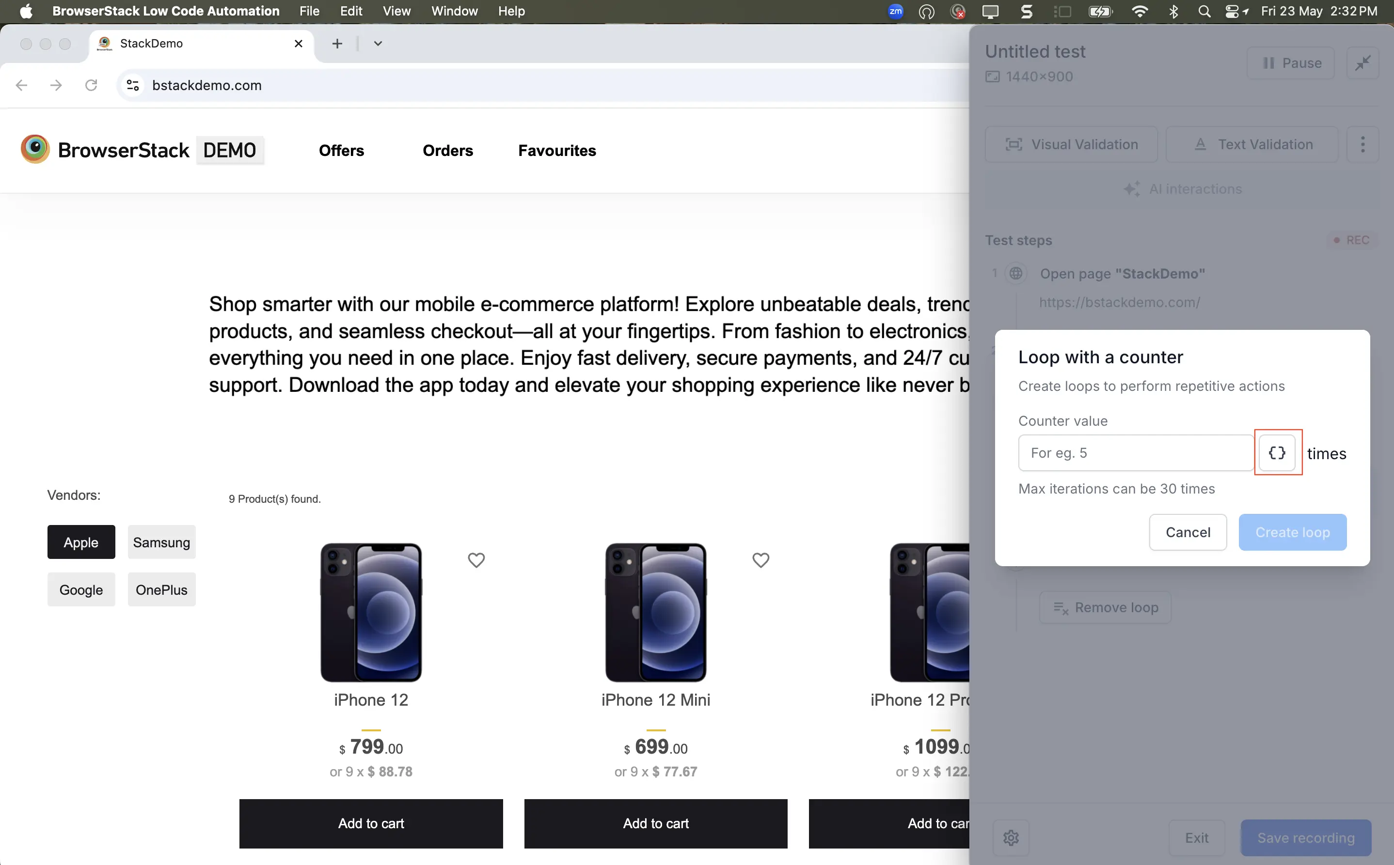Open the Window menu
This screenshot has width=1394, height=865.
click(454, 11)
